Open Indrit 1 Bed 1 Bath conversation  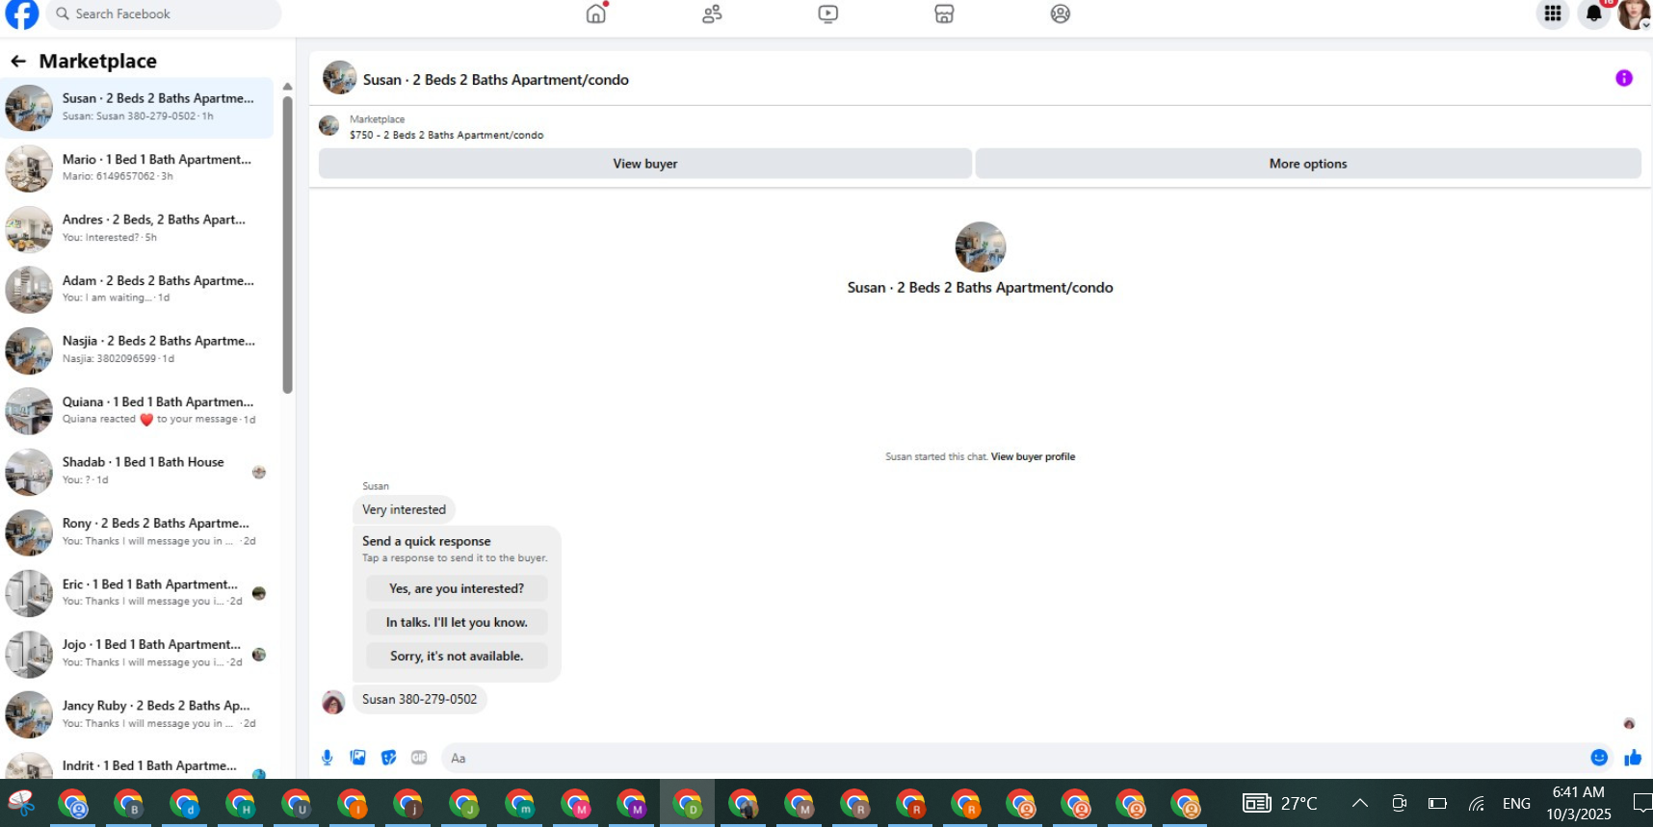(x=137, y=765)
